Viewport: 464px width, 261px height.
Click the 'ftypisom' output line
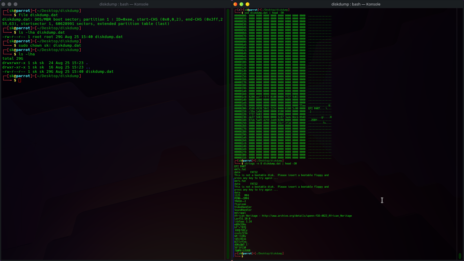pyautogui.click(x=240, y=204)
